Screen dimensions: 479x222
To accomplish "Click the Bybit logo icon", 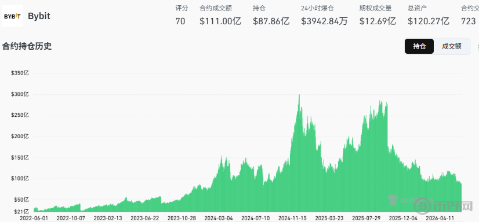I will point(12,16).
